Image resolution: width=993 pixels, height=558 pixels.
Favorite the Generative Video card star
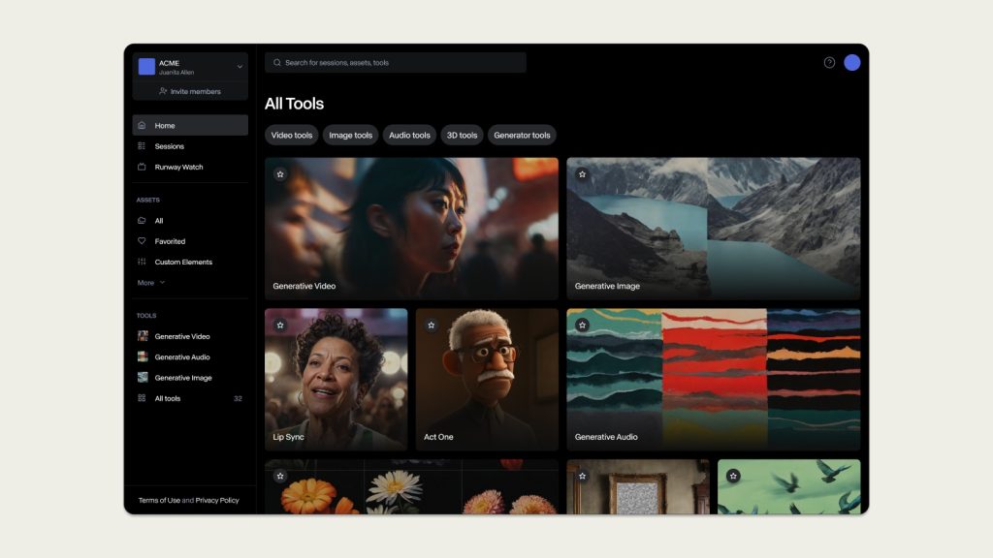click(280, 174)
